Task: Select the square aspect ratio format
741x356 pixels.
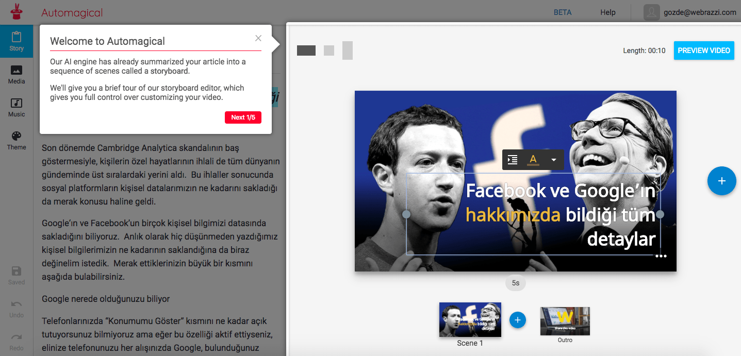Action: [329, 50]
